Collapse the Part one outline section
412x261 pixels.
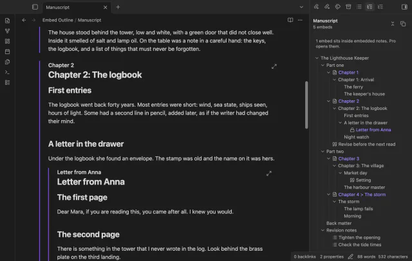pyautogui.click(x=323, y=66)
